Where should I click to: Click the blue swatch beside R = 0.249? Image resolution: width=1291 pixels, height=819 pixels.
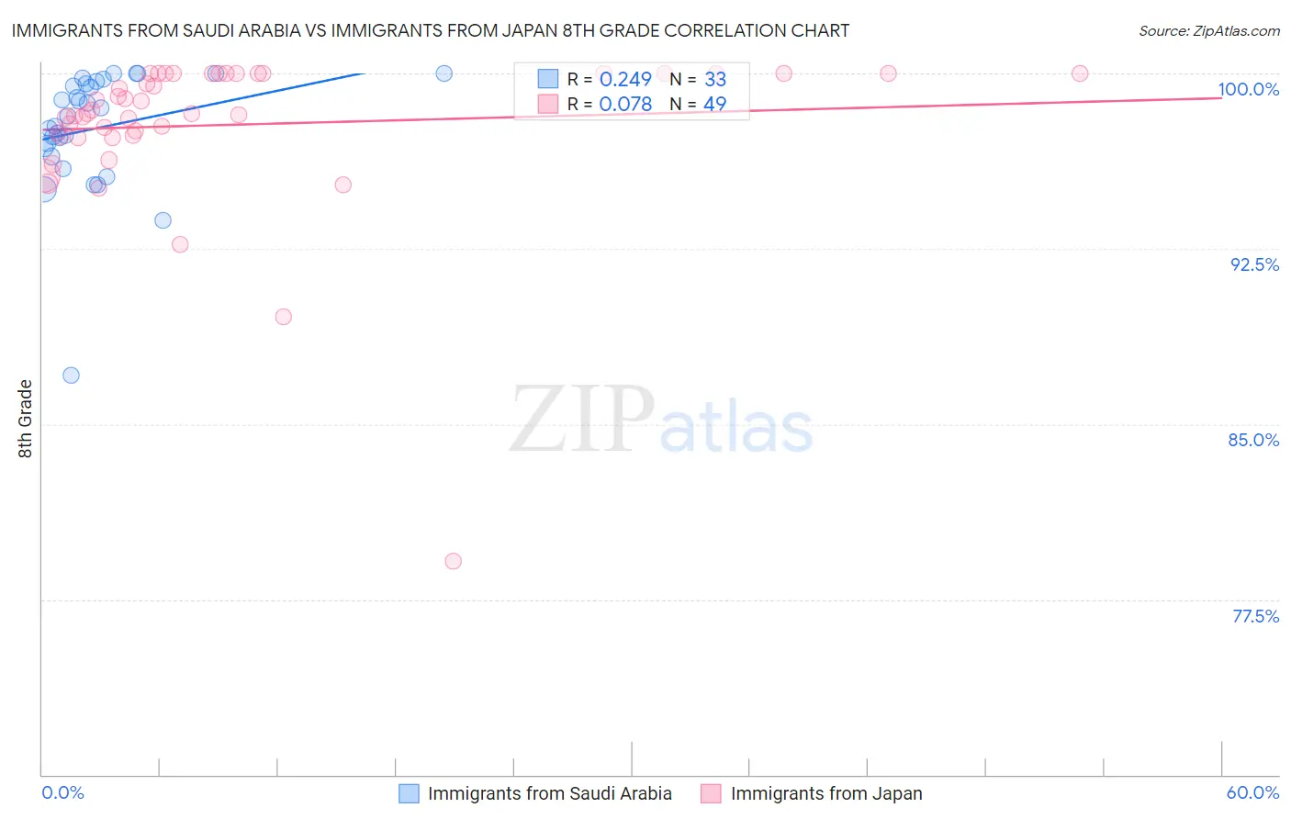coord(548,79)
